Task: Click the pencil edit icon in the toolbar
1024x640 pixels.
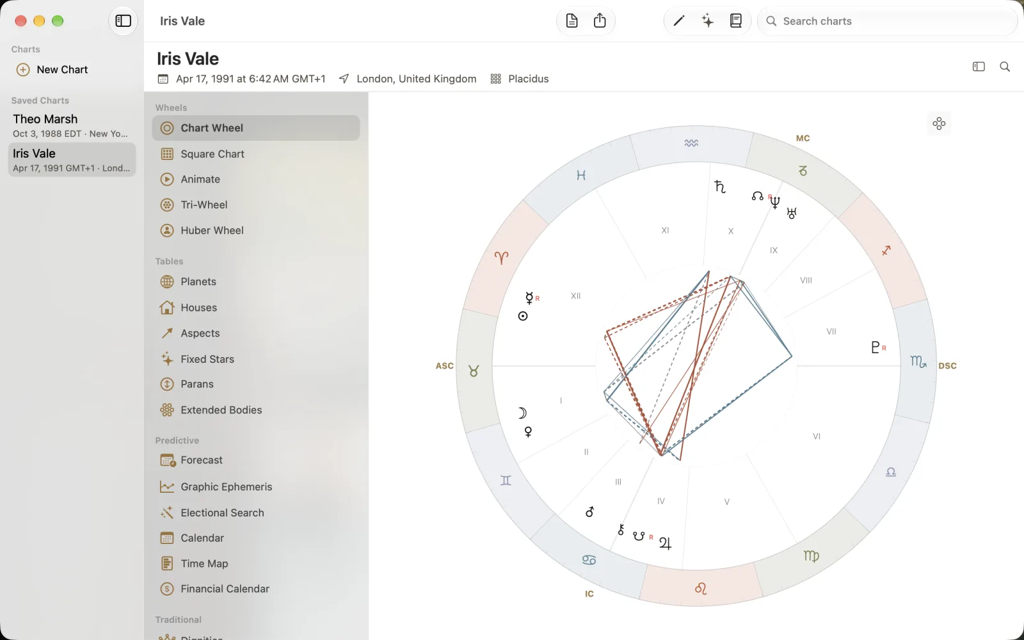Action: coord(679,21)
